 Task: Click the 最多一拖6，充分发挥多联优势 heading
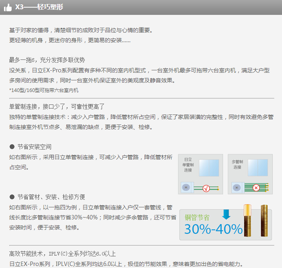click(x=47, y=60)
